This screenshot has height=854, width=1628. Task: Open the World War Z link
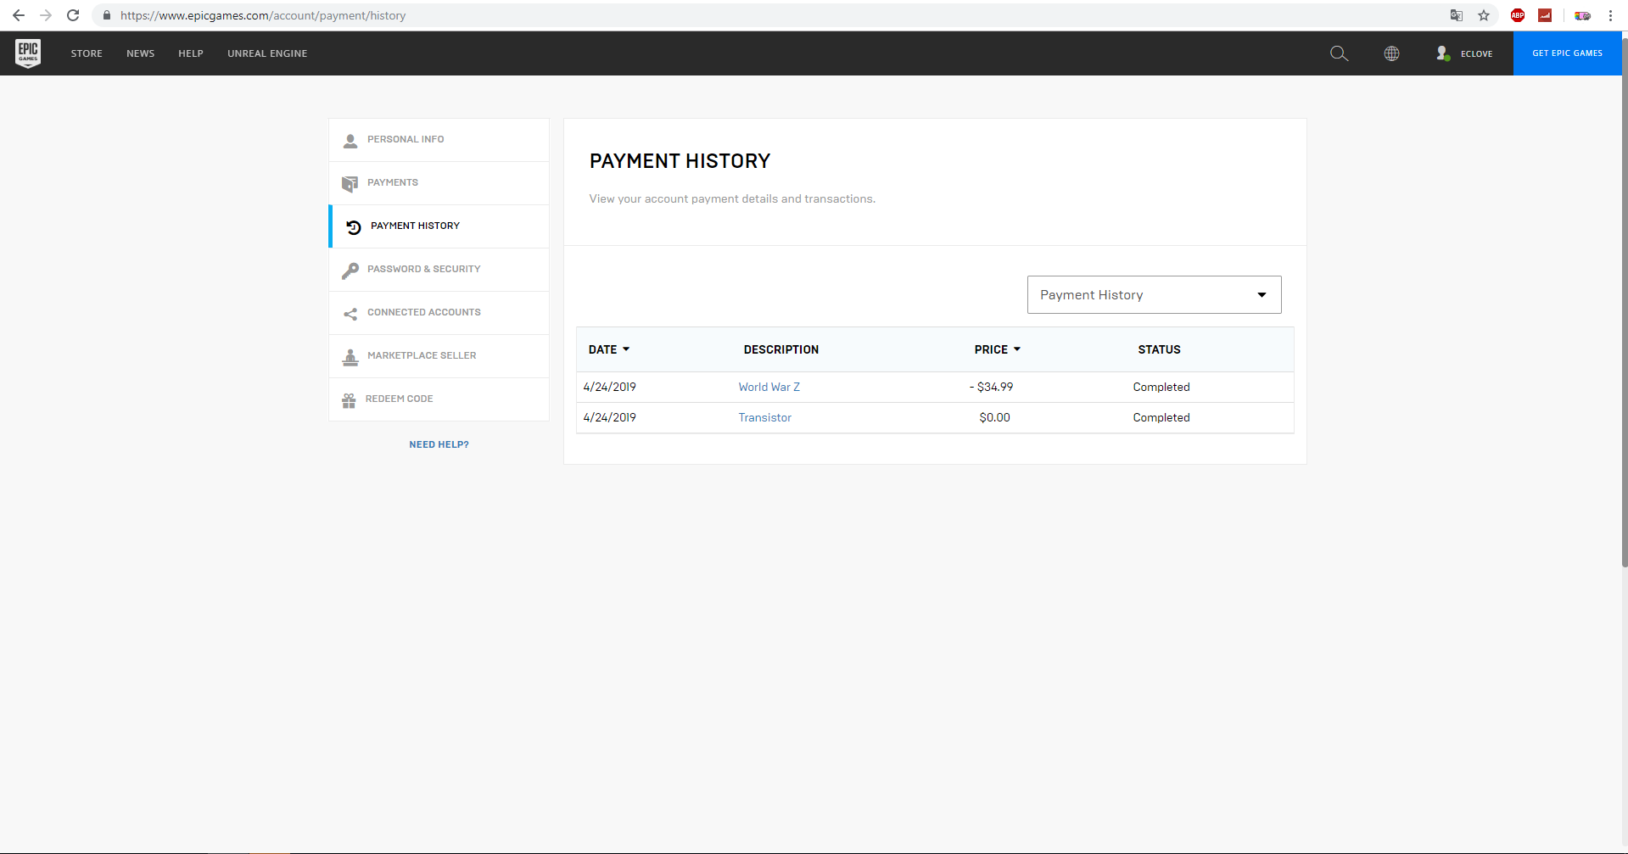769,387
